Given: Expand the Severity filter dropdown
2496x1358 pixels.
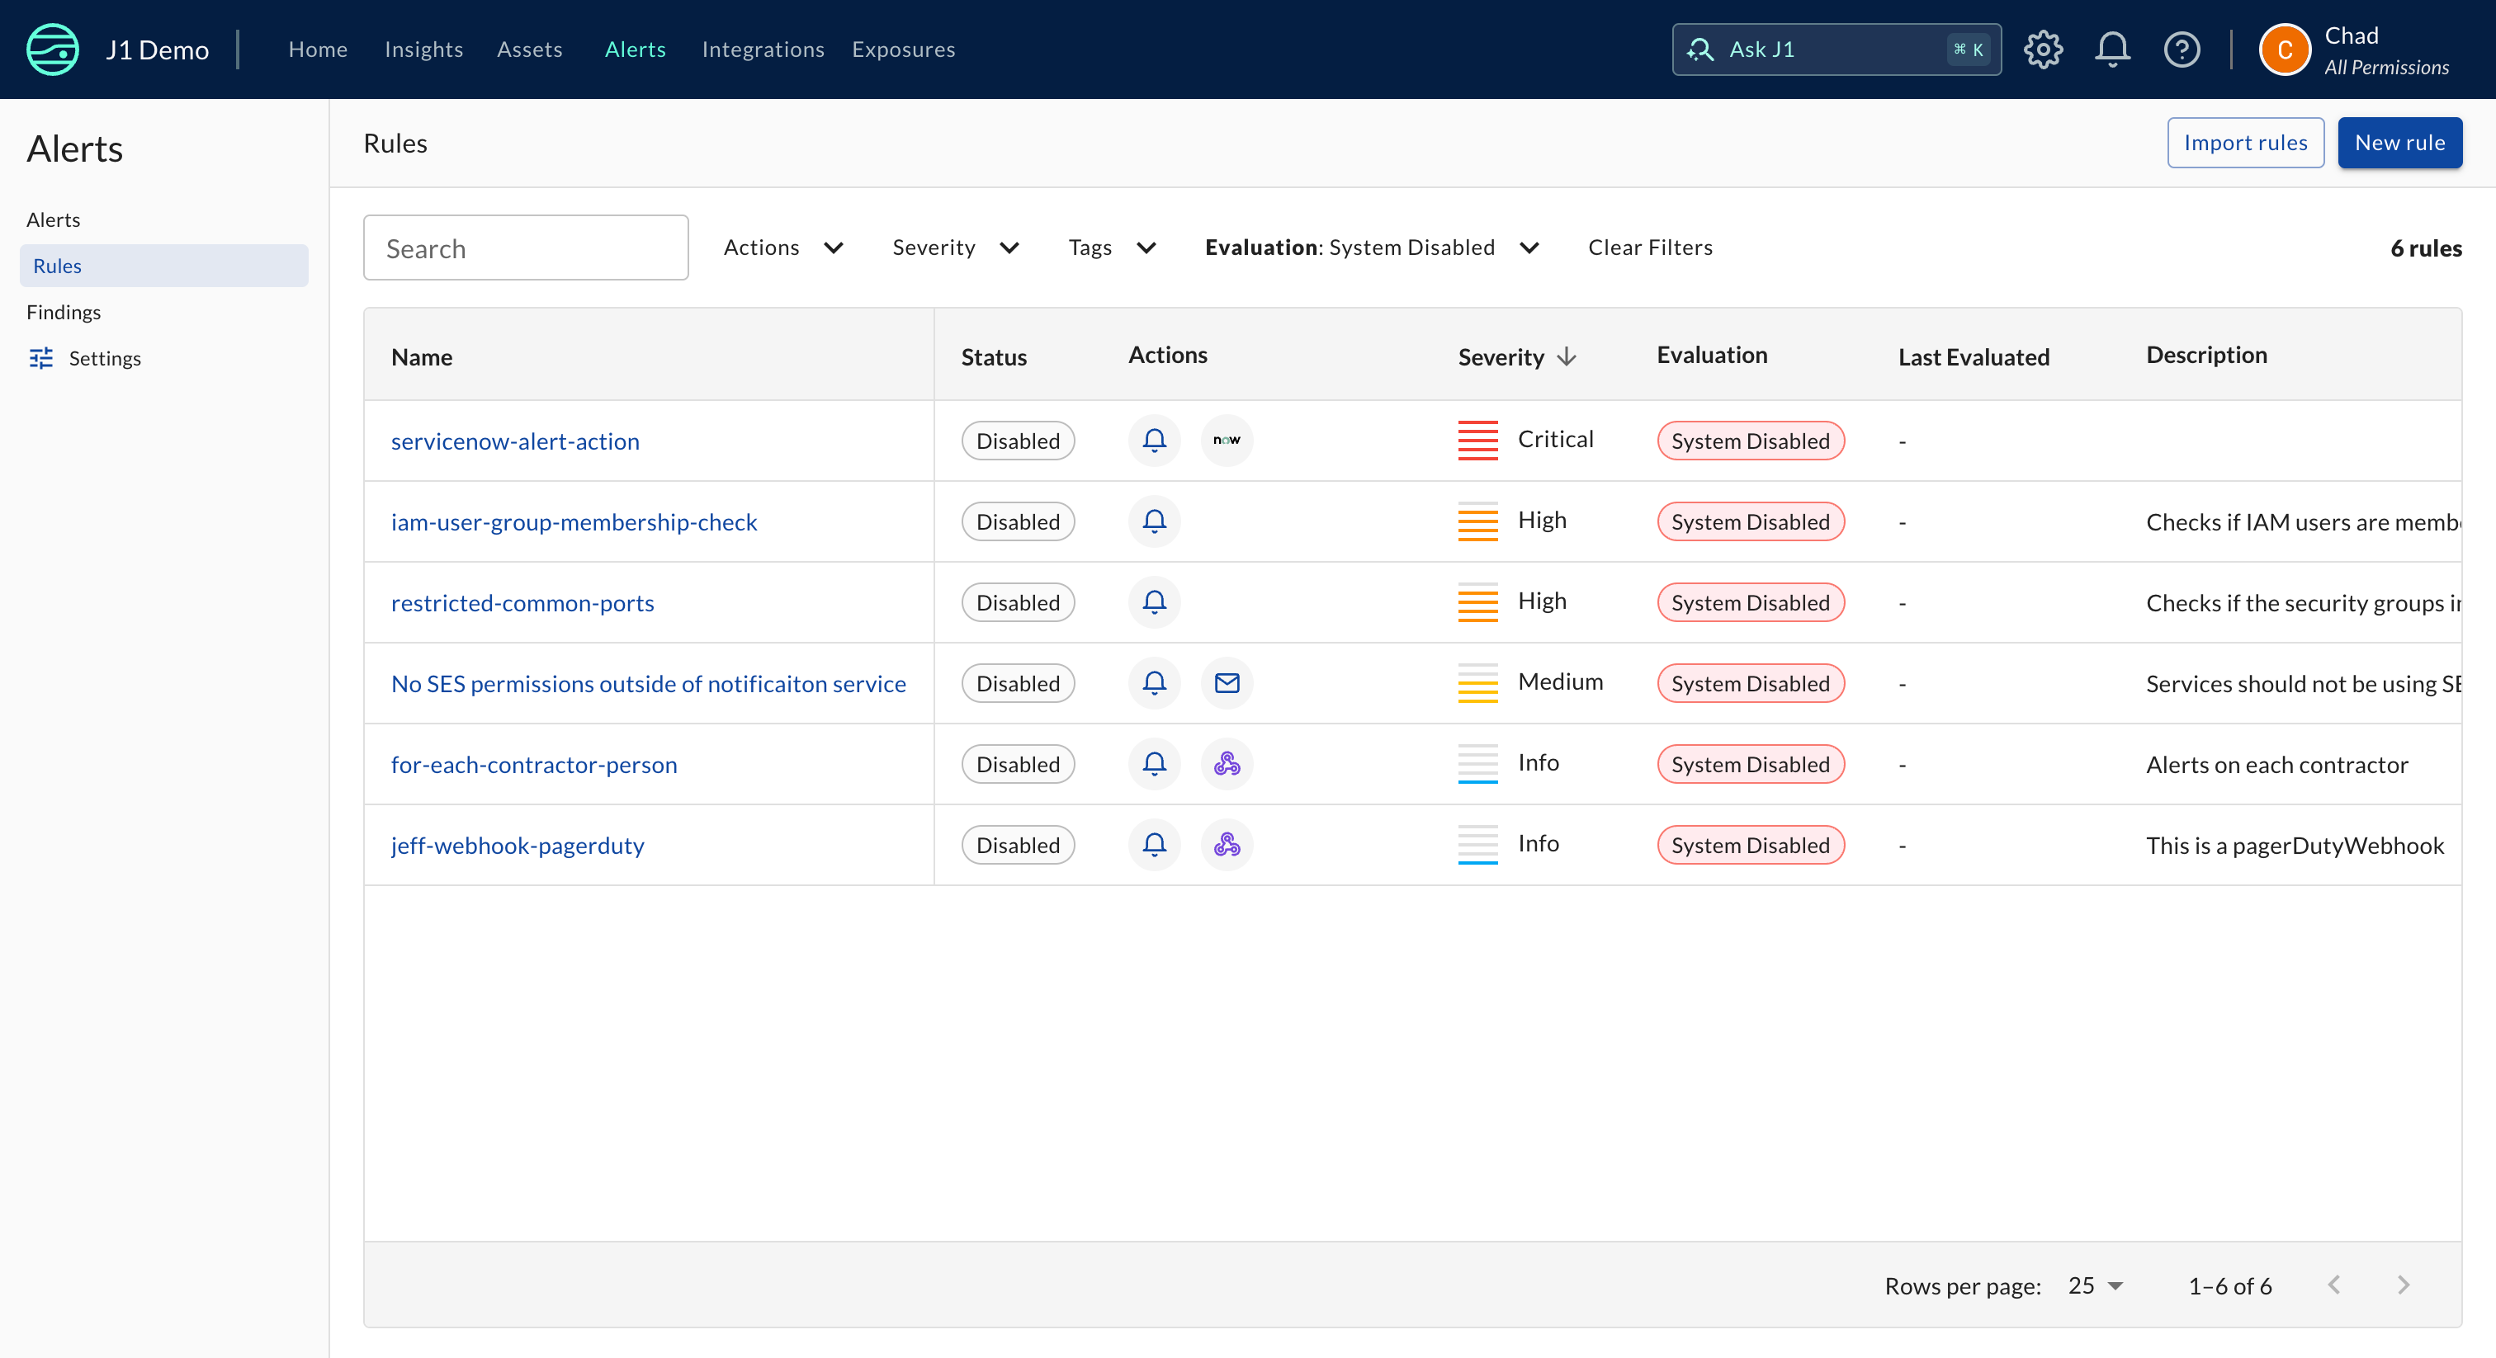Looking at the screenshot, I should click(955, 248).
